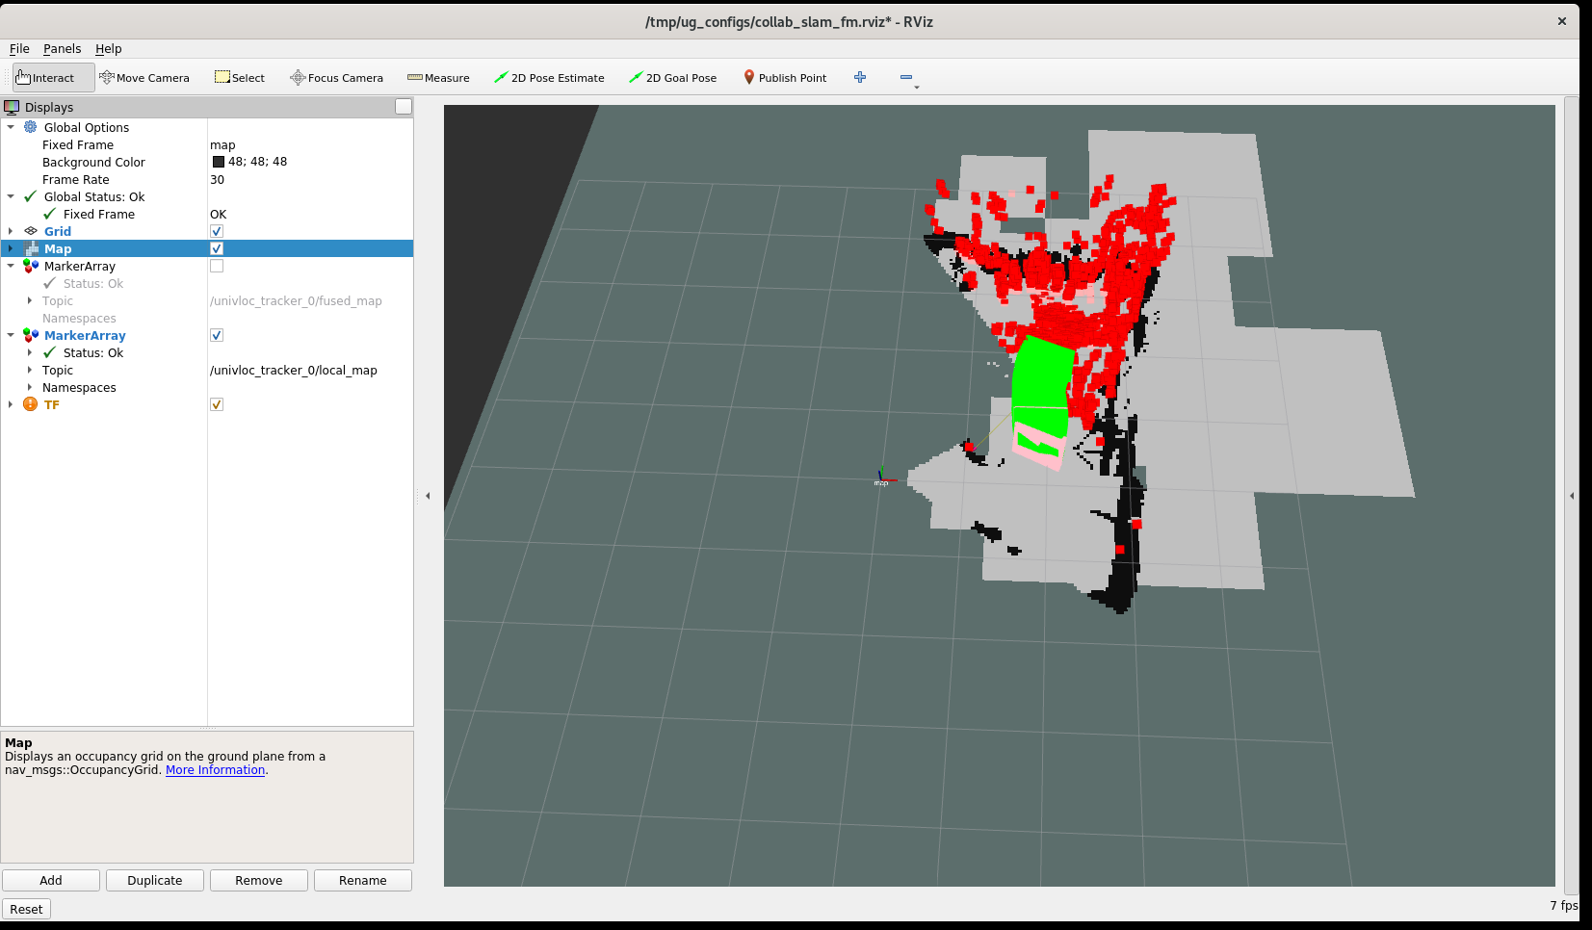The width and height of the screenshot is (1592, 930).
Task: Activate the Move Camera tool
Action: click(144, 78)
